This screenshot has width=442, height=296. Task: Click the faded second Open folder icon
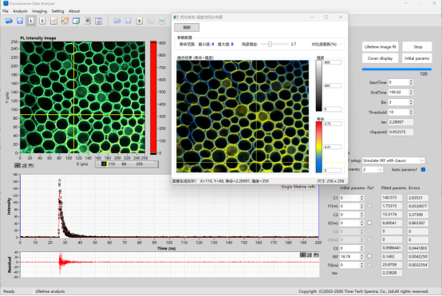[117, 21]
